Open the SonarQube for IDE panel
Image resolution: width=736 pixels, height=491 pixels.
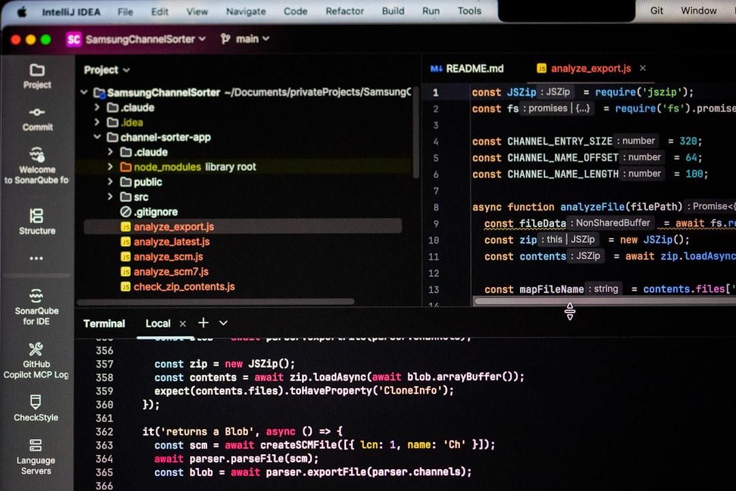click(x=37, y=308)
